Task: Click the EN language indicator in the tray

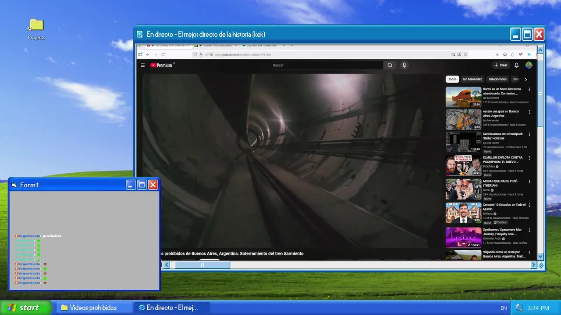Action: tap(504, 308)
